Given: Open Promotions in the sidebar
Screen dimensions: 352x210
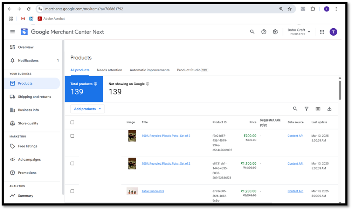Looking at the screenshot, I should (32, 173).
